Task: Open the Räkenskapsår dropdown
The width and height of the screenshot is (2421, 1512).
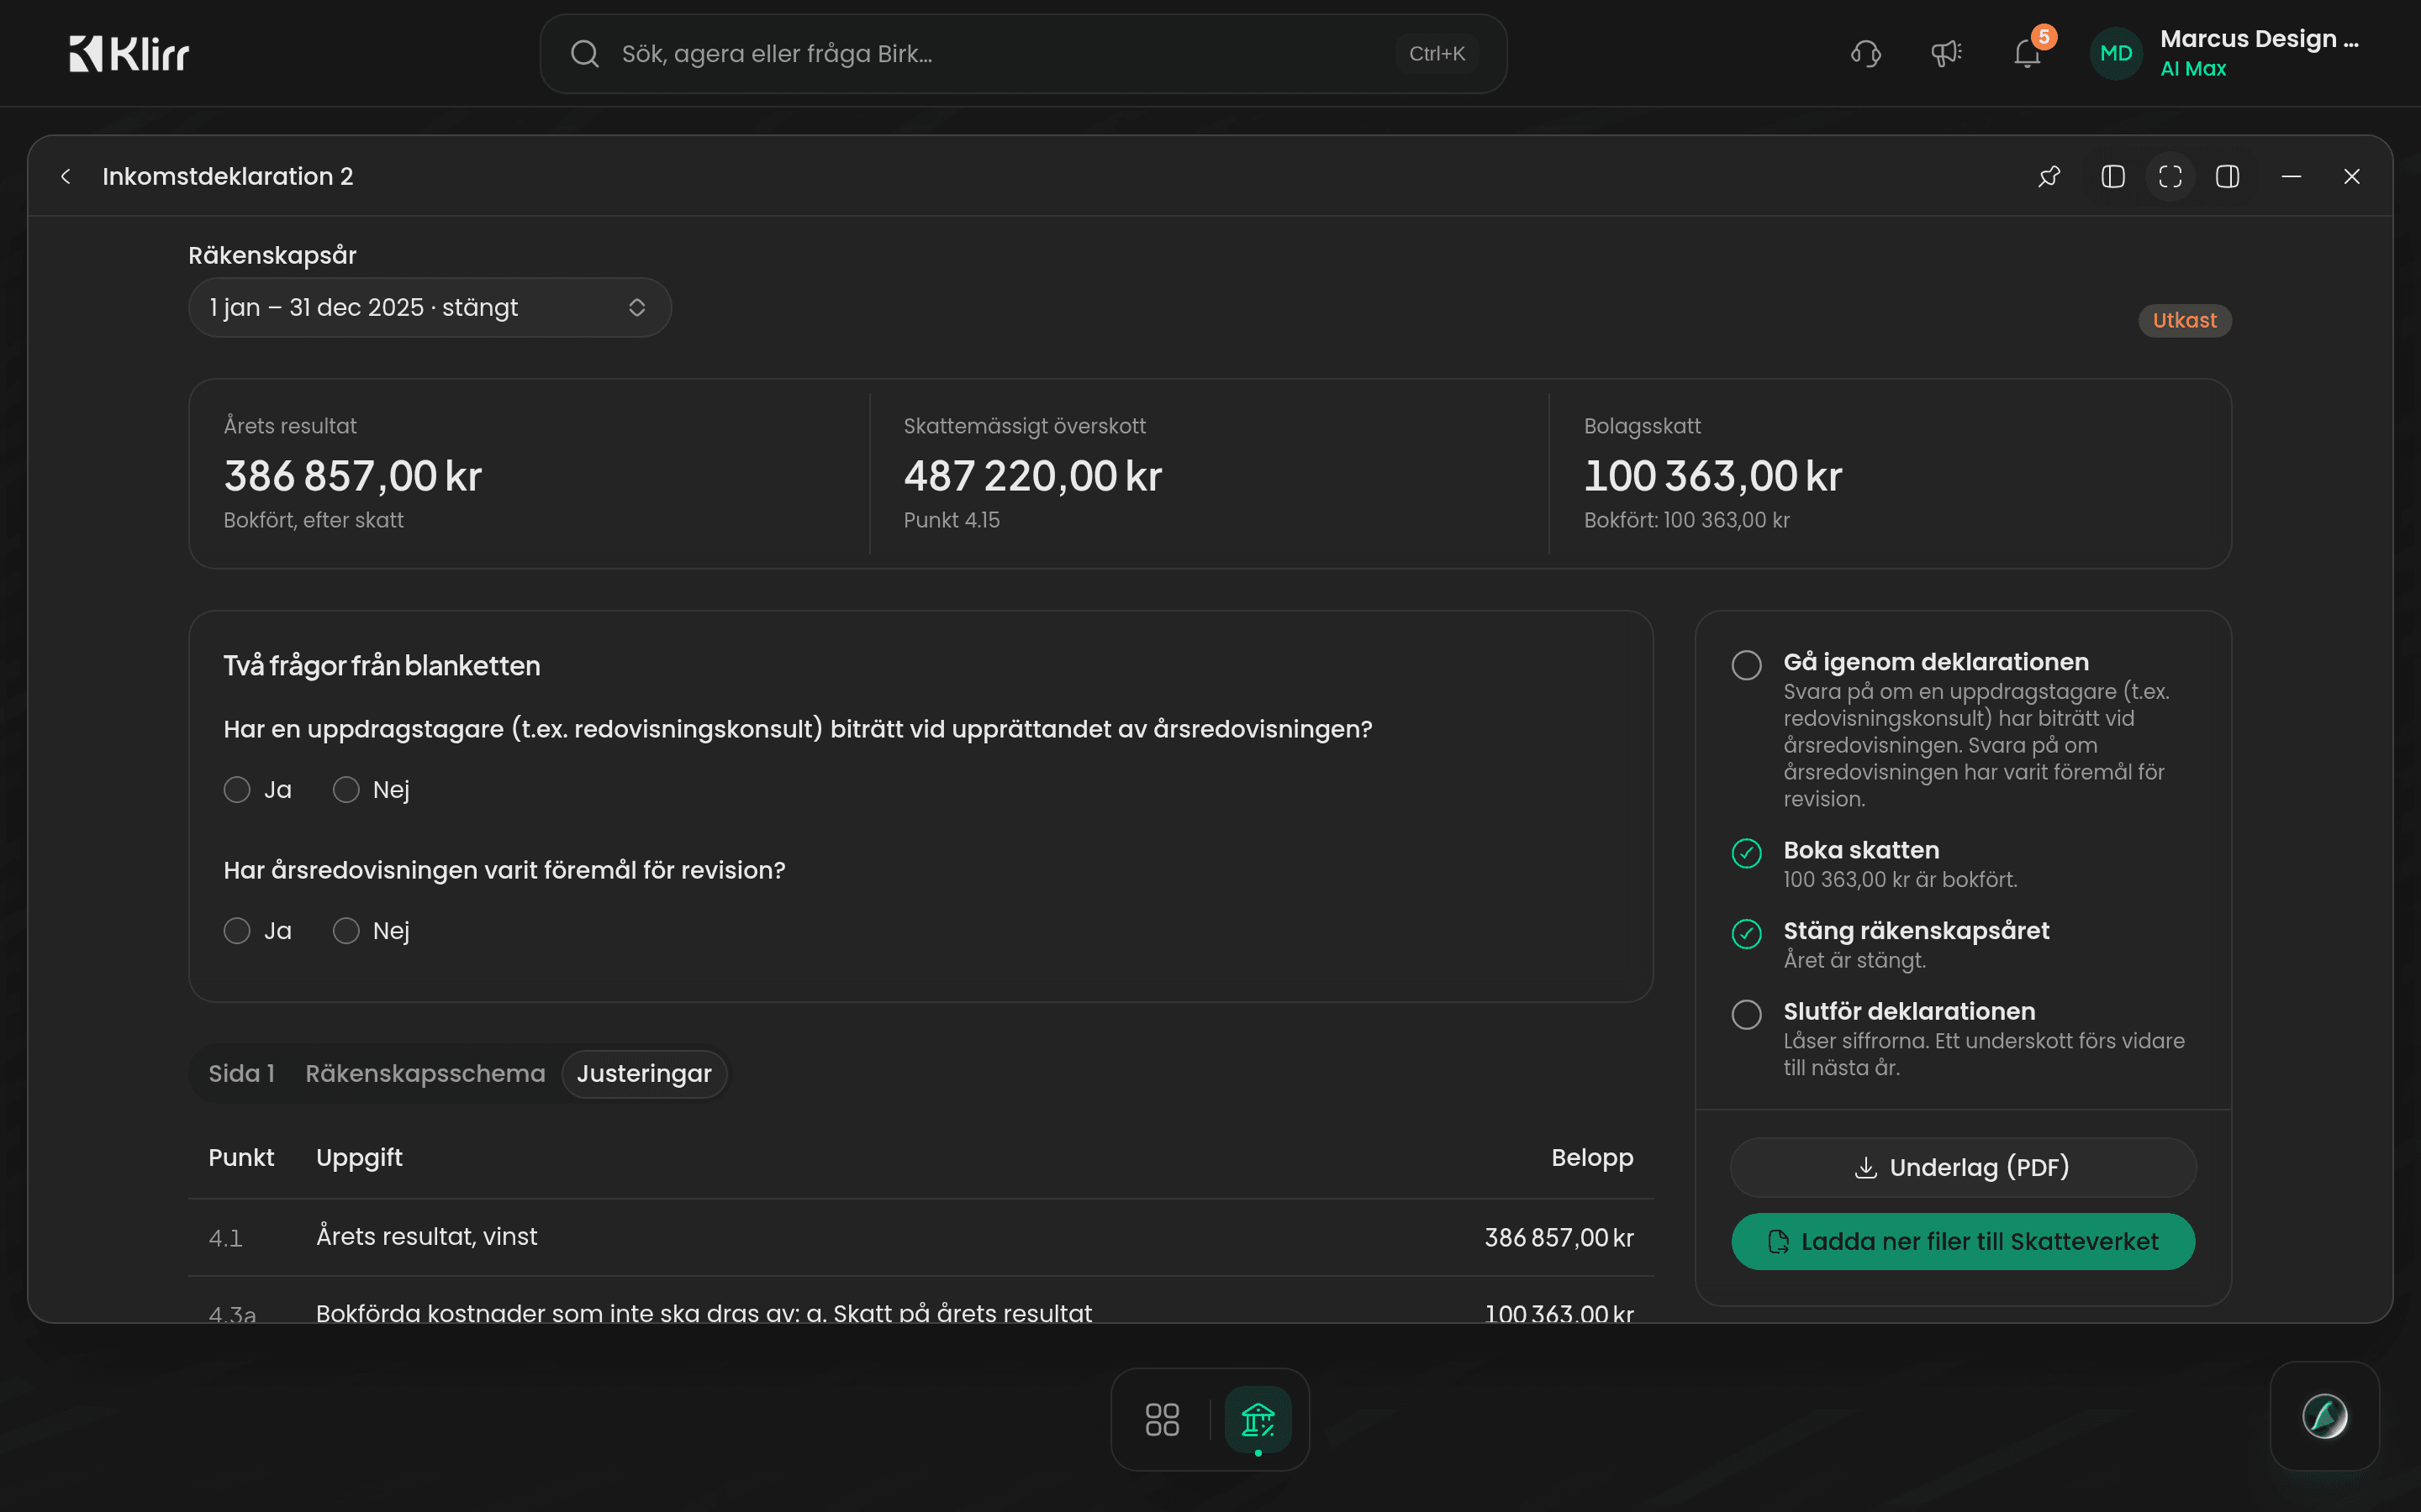Action: [430, 308]
